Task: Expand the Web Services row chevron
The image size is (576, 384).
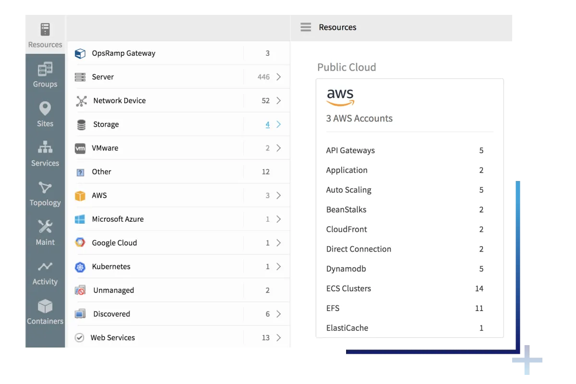Action: coord(279,338)
